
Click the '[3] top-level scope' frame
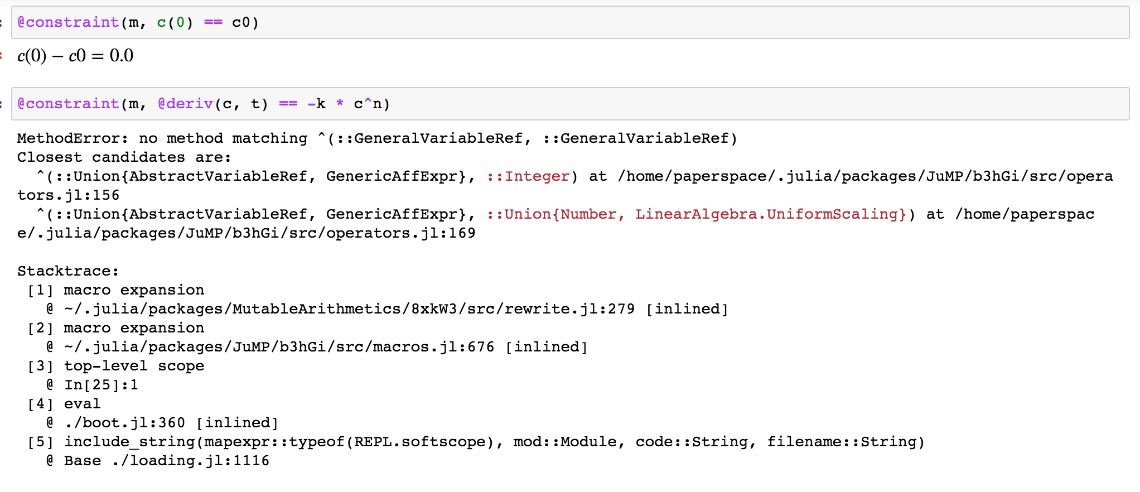point(116,366)
